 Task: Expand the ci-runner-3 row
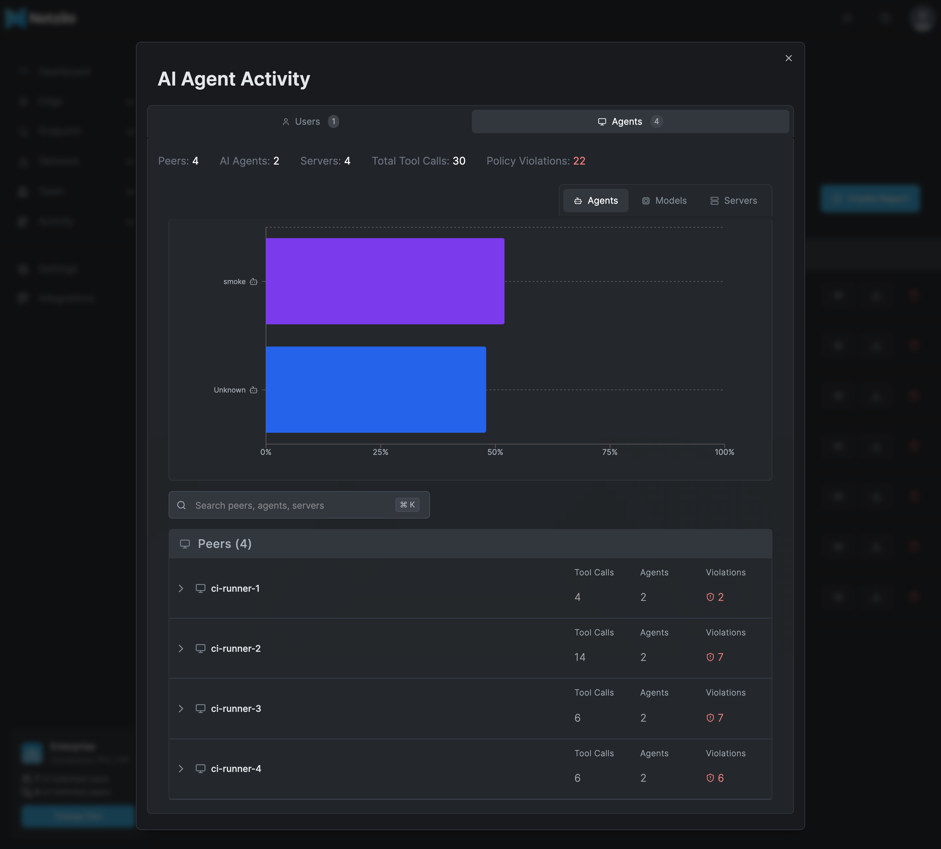[181, 709]
